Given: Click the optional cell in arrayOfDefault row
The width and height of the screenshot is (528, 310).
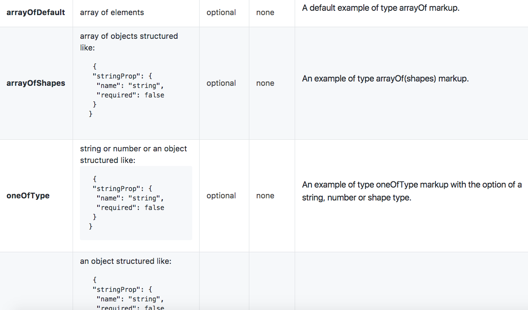Looking at the screenshot, I should pos(221,13).
